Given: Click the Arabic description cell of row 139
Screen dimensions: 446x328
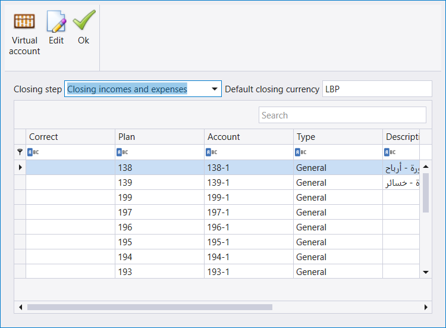Looking at the screenshot, I should click(401, 182).
